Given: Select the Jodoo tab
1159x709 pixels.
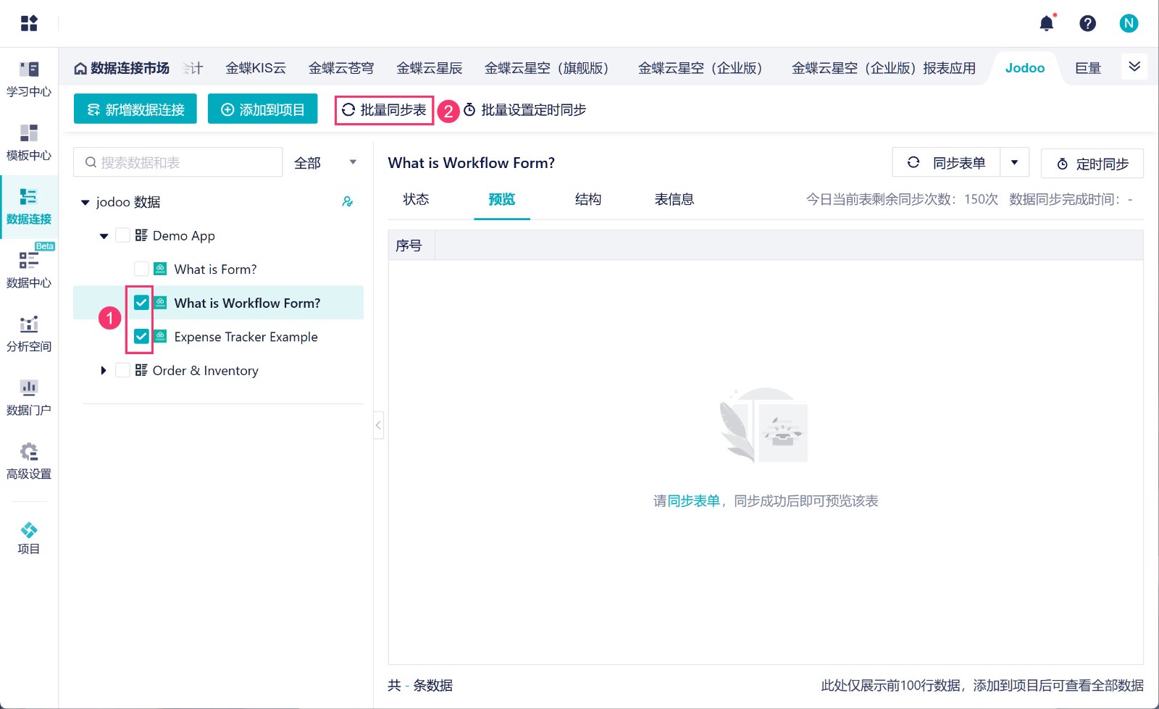Looking at the screenshot, I should (x=1025, y=68).
